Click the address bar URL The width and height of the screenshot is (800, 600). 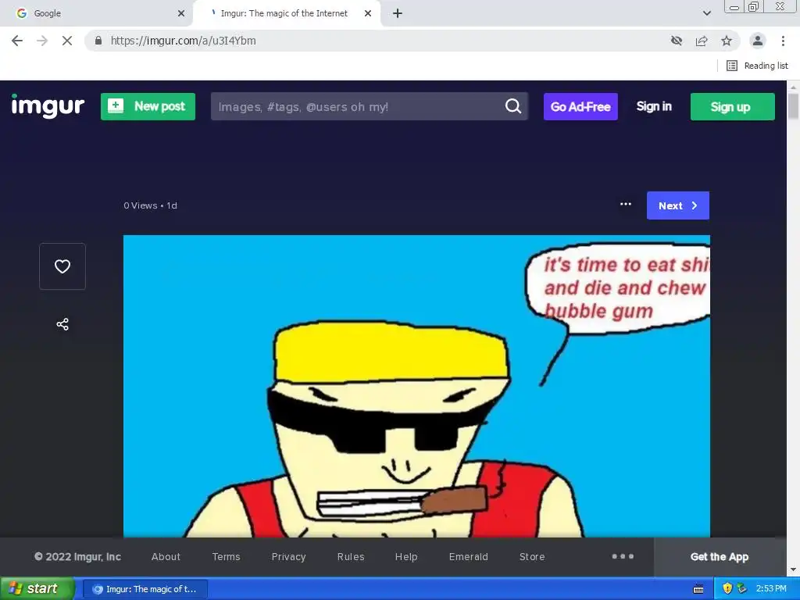[x=183, y=41]
